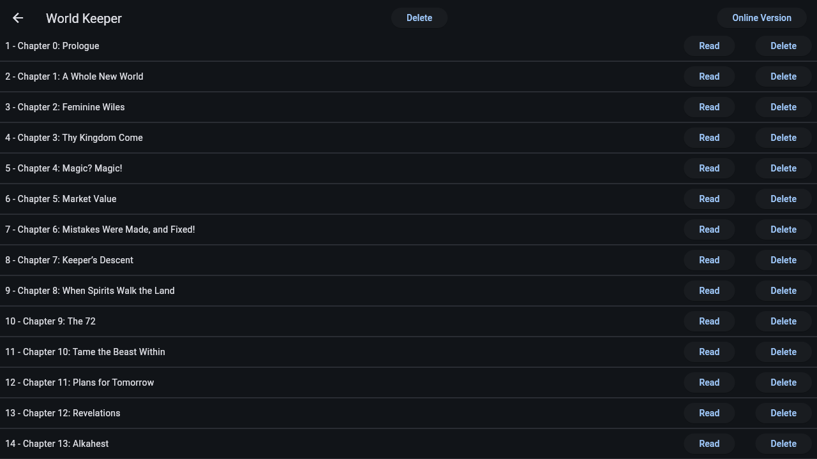The height and width of the screenshot is (459, 817).
Task: Delete Chapter 0: Prologue
Action: 783,46
